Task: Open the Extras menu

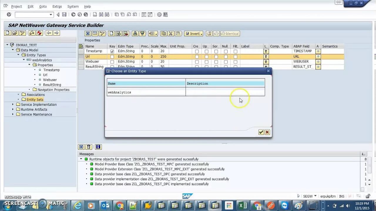Action: (57, 6)
